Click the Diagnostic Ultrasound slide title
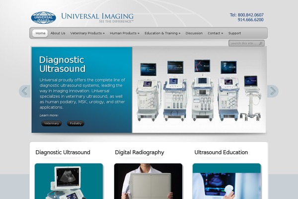The height and width of the screenshot is (199, 298). coord(62,64)
